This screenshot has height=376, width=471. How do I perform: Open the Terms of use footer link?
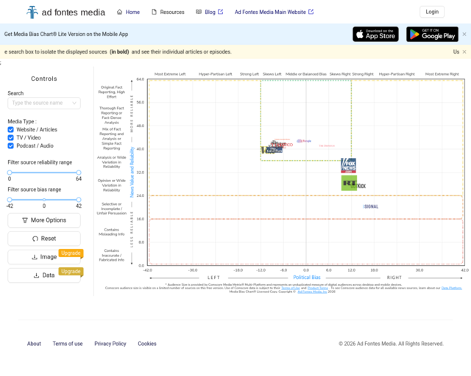point(68,344)
